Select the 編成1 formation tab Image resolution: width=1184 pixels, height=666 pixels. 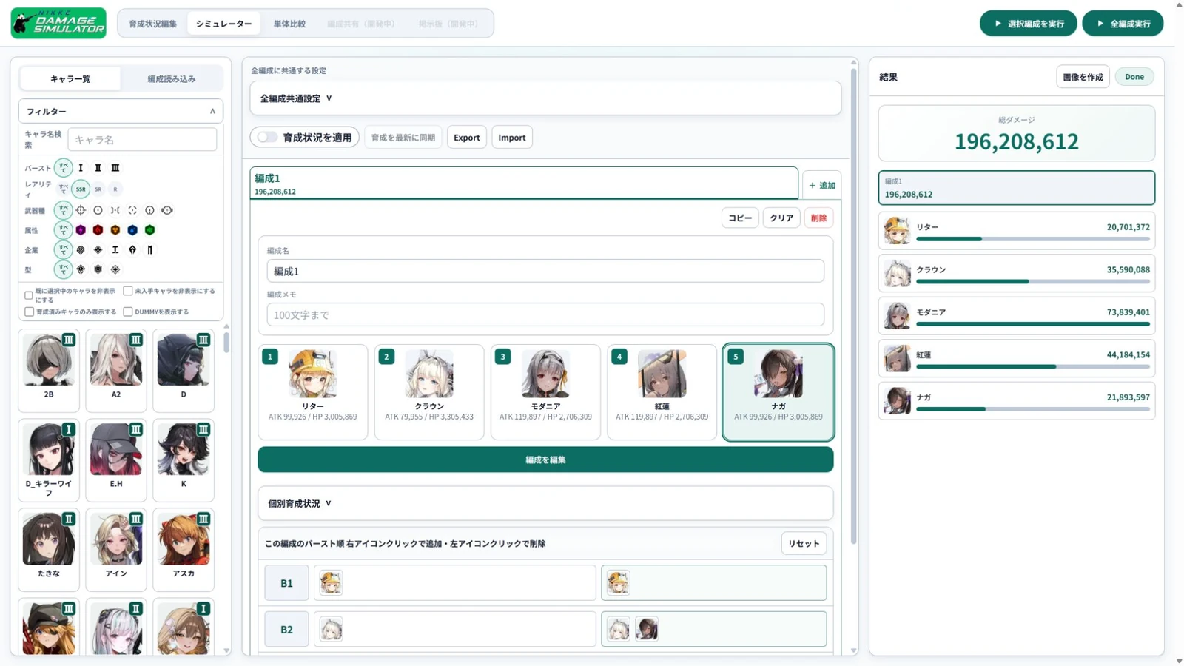(524, 184)
